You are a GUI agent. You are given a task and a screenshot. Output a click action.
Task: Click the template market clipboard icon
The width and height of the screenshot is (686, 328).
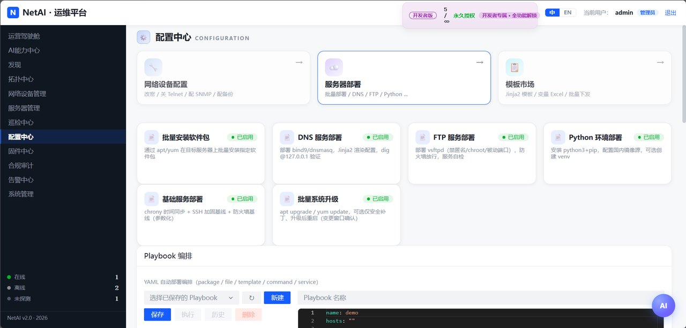click(x=514, y=67)
